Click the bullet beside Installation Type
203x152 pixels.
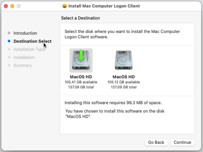point(9,49)
